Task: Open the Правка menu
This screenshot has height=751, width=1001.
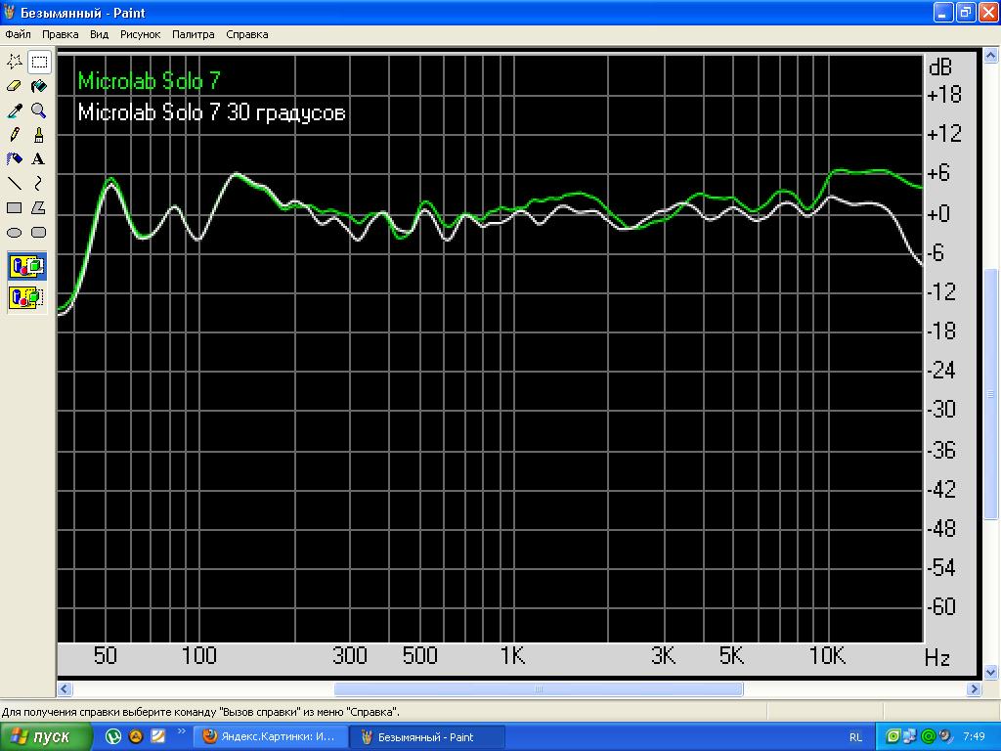Action: pyautogui.click(x=60, y=34)
